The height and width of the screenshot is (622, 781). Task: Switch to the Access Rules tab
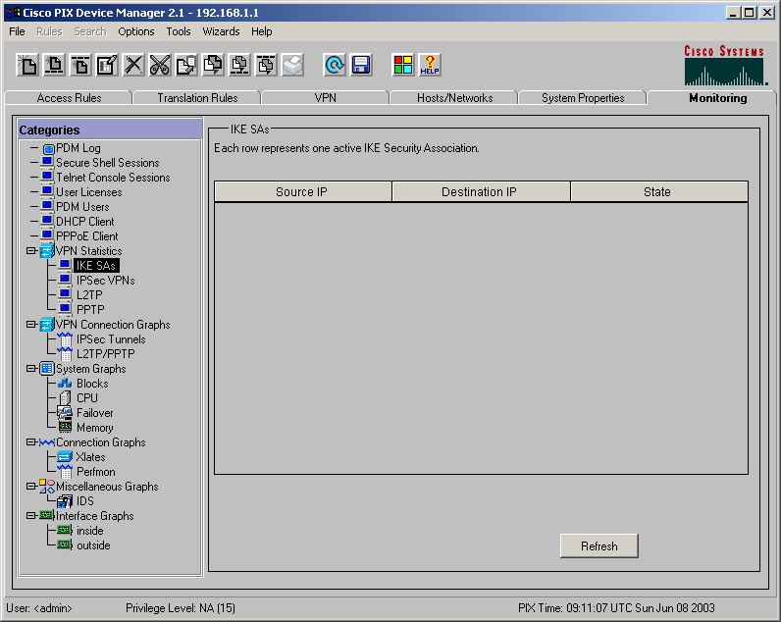[69, 97]
